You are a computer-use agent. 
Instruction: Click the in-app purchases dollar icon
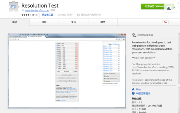[x=78, y=15]
